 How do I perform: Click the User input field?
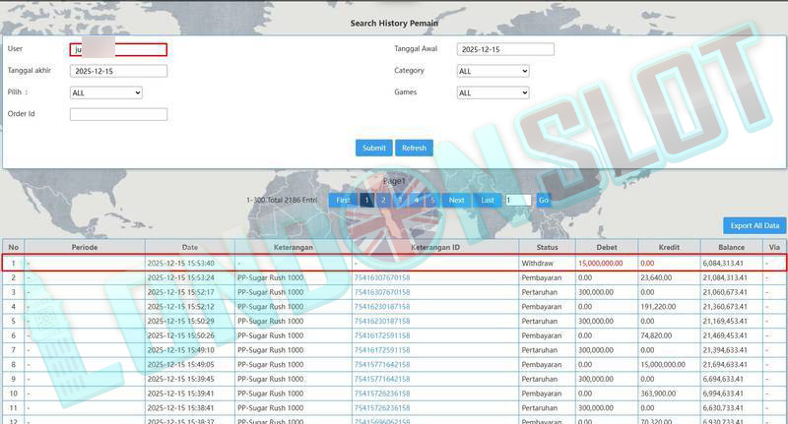tap(118, 49)
